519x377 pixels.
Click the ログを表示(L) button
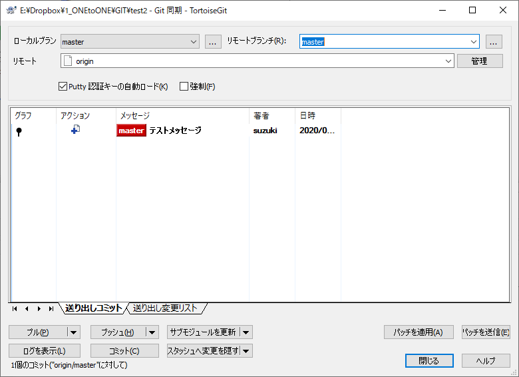[45, 351]
